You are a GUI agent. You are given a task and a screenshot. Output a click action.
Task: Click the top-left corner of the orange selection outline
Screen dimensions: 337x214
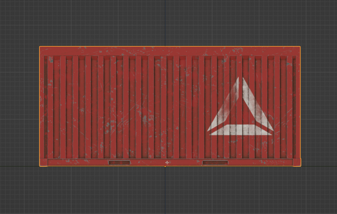click(39, 46)
